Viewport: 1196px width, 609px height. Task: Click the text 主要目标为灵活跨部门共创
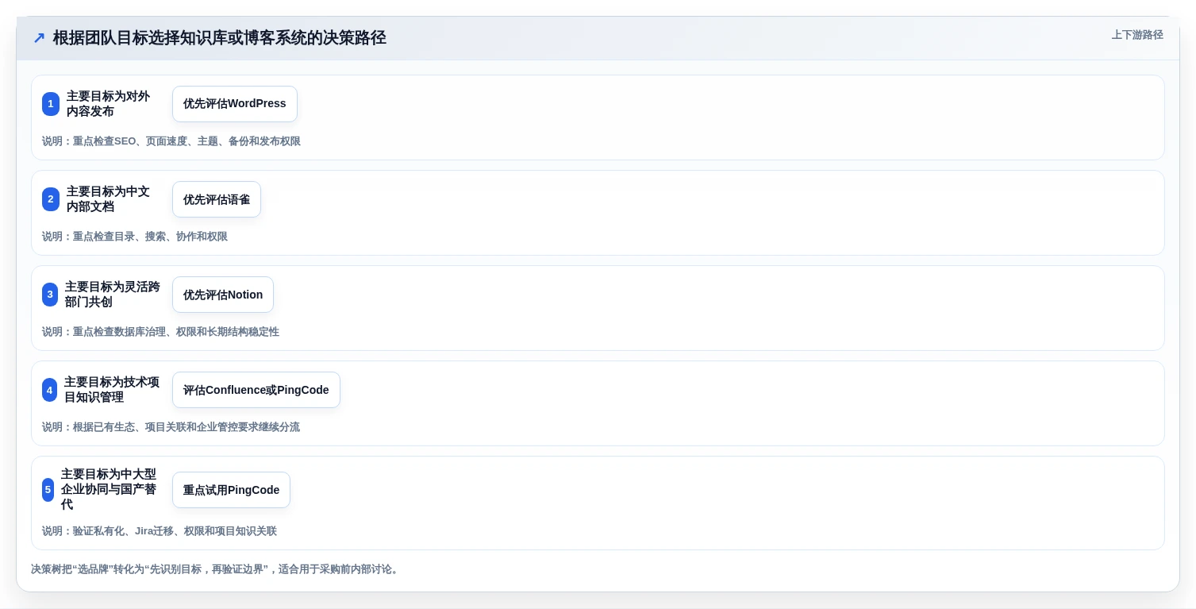pyautogui.click(x=113, y=295)
